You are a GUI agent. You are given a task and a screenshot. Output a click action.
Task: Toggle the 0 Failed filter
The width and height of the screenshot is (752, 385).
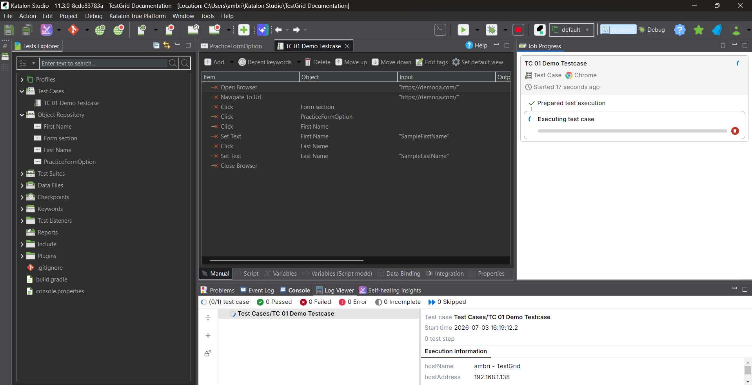tap(316, 302)
